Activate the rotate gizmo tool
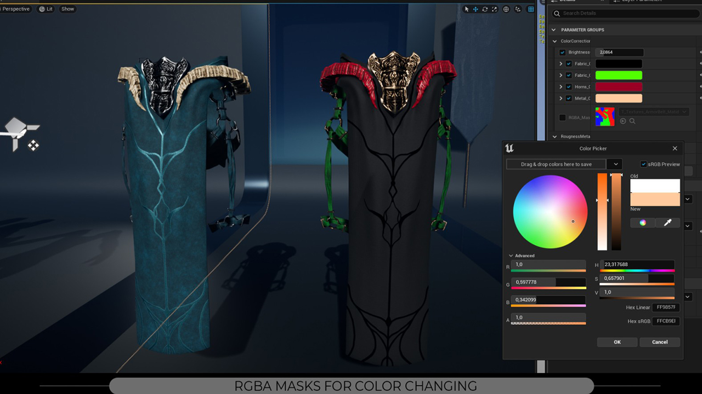This screenshot has height=394, width=702. pos(485,9)
